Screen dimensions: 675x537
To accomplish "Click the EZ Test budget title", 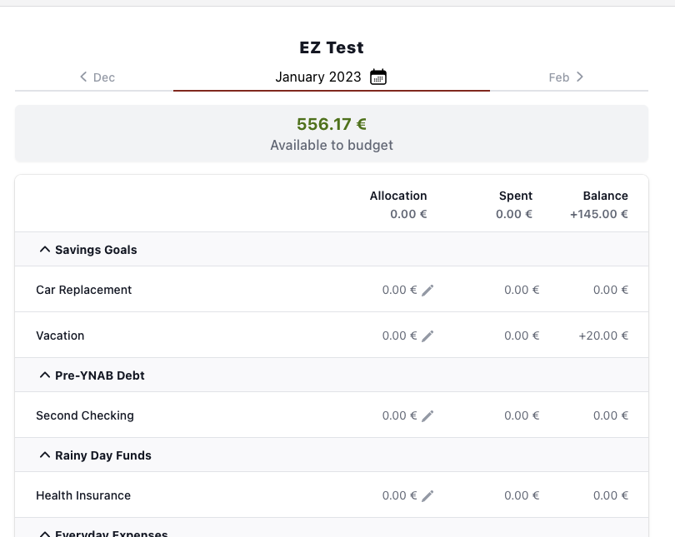I will [331, 47].
